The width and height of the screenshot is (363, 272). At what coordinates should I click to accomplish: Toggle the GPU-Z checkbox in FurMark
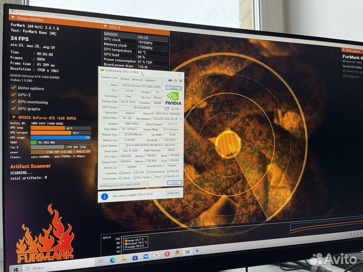pyautogui.click(x=14, y=95)
